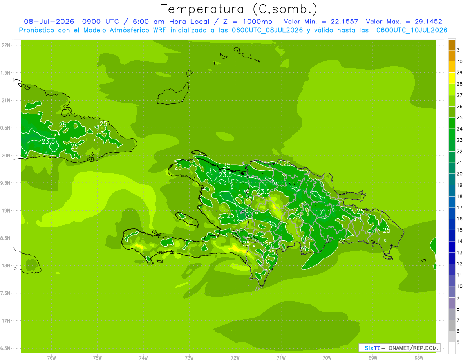Click the teal 19 legend color swatch
The width and height of the screenshot is (470, 363).
(x=452, y=180)
